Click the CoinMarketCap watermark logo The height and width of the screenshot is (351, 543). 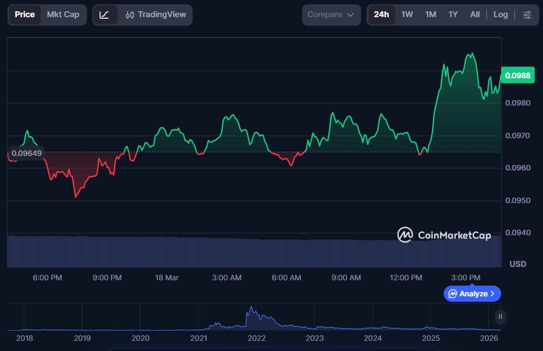click(444, 235)
